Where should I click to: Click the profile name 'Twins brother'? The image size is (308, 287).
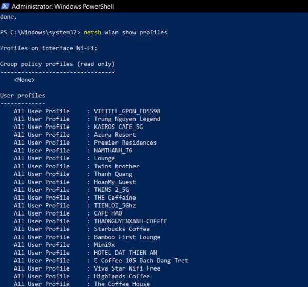coord(117,166)
